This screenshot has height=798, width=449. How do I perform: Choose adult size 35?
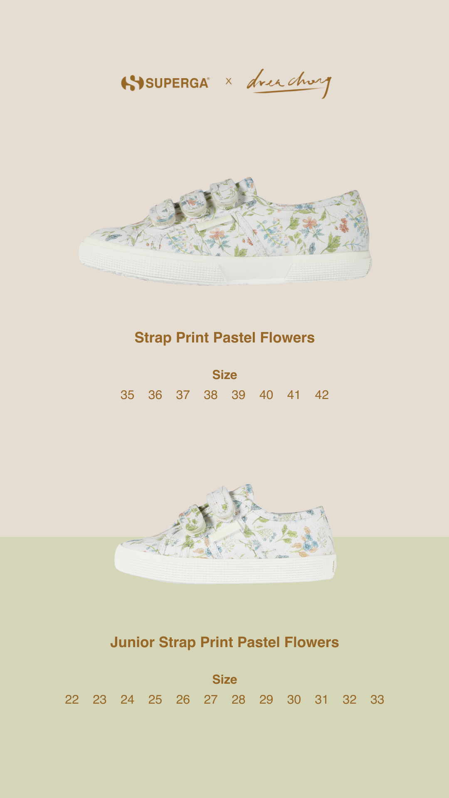[x=127, y=395]
